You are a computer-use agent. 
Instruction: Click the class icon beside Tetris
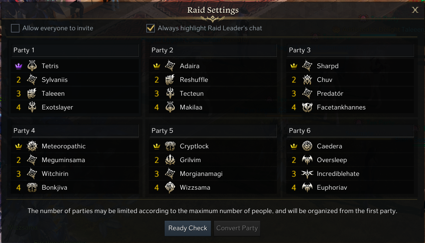pos(32,66)
